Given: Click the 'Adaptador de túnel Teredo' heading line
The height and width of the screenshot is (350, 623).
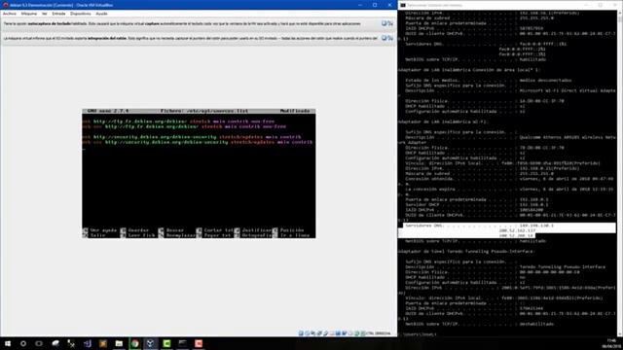Looking at the screenshot, I should coord(466,251).
